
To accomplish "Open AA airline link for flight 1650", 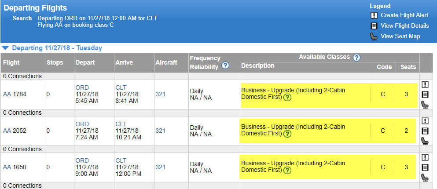I will click(x=7, y=167).
